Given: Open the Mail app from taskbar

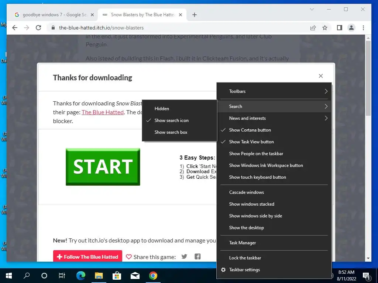Looking at the screenshot, I should (135, 276).
